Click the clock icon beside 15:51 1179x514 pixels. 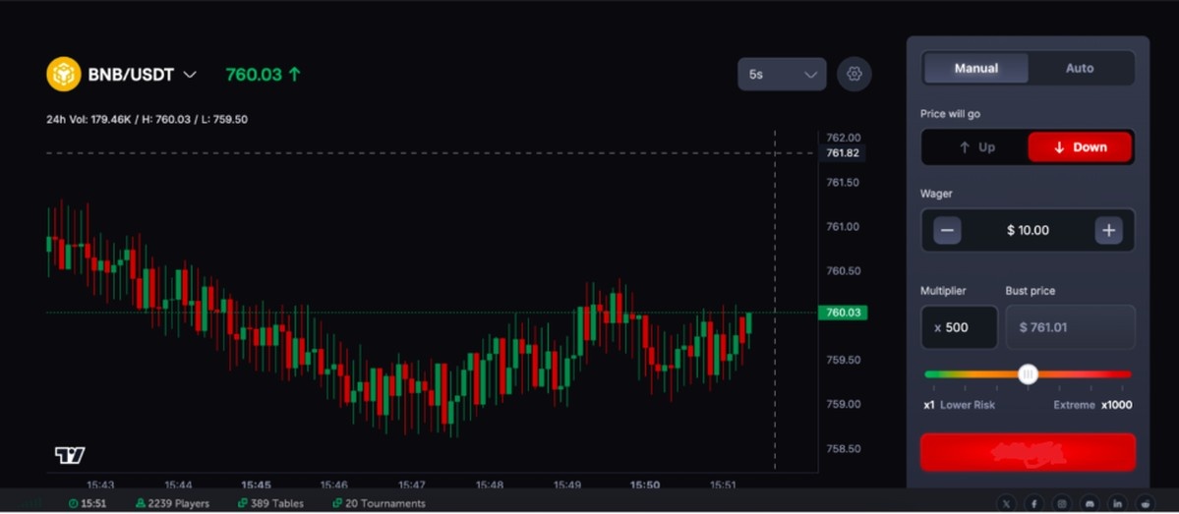pos(73,503)
